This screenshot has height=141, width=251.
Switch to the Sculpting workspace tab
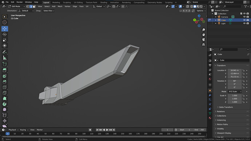(67, 3)
